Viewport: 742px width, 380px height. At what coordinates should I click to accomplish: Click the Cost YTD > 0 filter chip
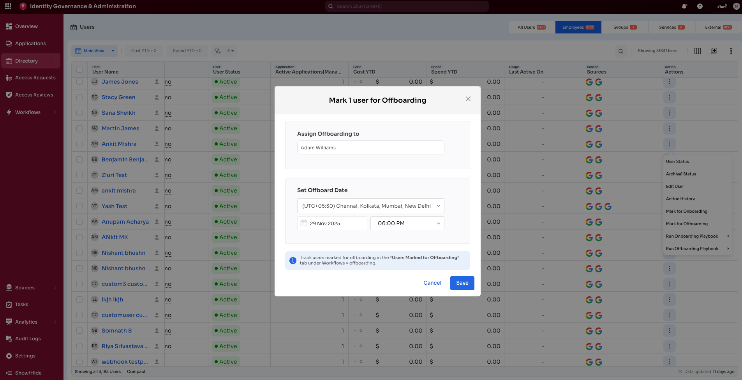(144, 51)
